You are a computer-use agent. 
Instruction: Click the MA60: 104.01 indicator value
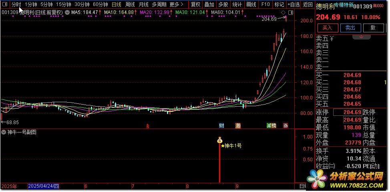click(227, 12)
